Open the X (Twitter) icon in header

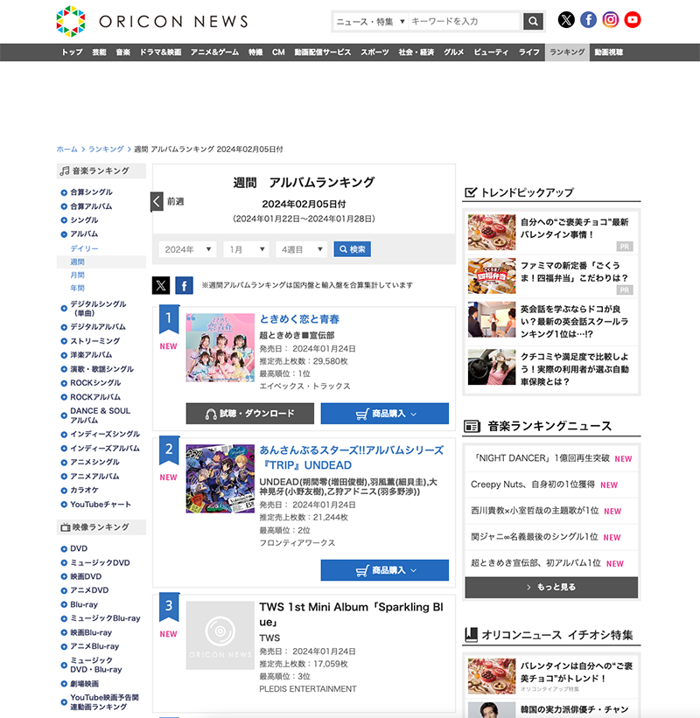point(566,20)
